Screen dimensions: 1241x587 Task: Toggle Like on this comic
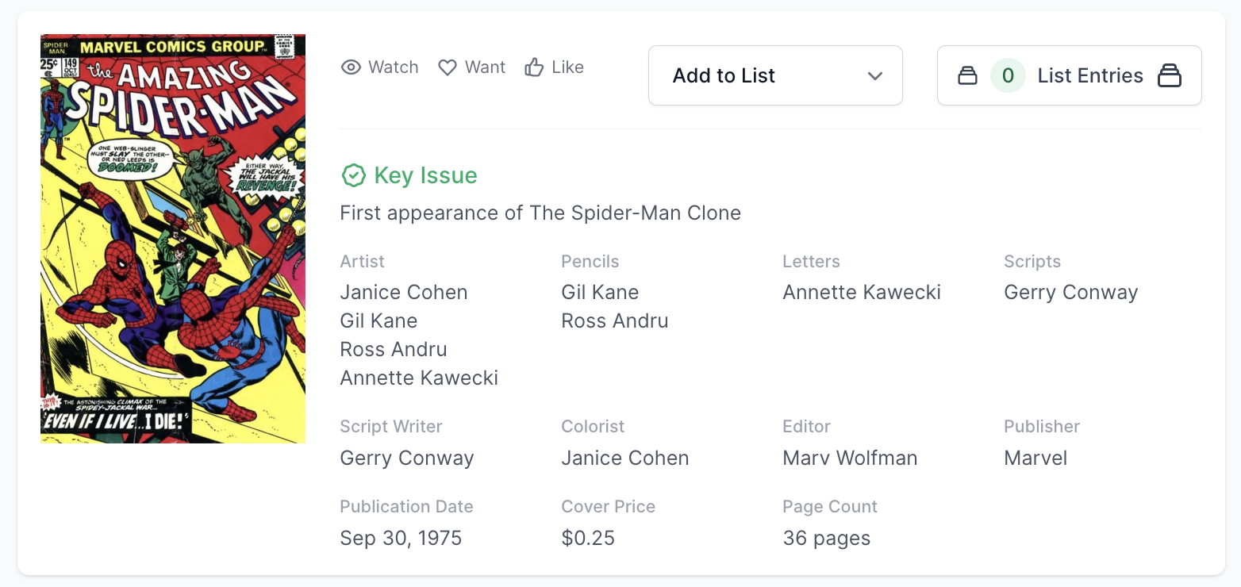(x=555, y=67)
